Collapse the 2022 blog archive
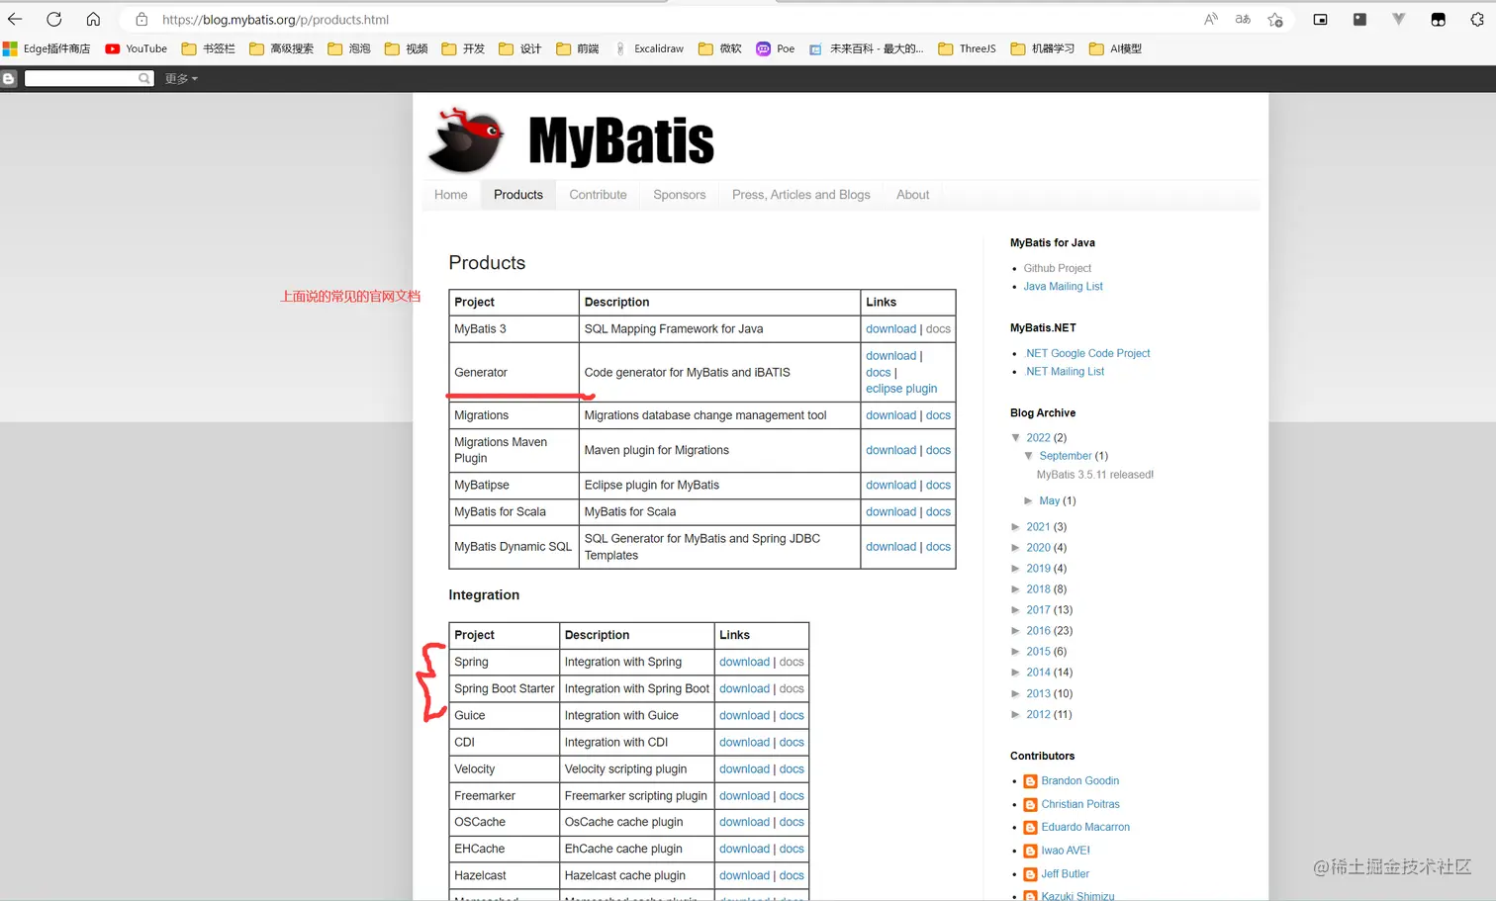 coord(1016,437)
